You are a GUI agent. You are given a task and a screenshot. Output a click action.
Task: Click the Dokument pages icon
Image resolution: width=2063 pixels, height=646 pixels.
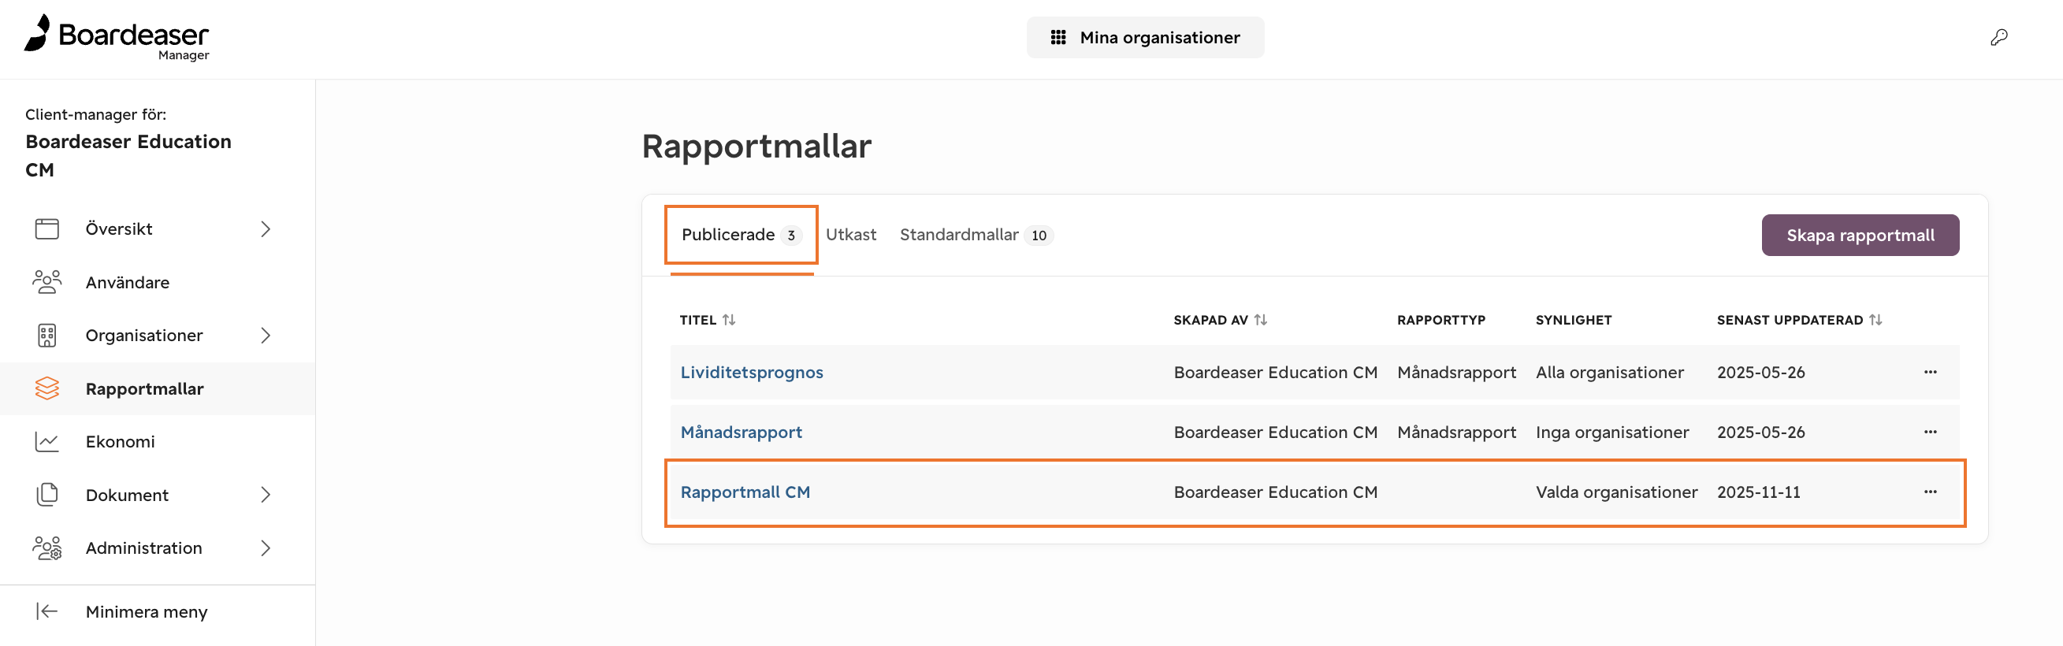coord(47,495)
